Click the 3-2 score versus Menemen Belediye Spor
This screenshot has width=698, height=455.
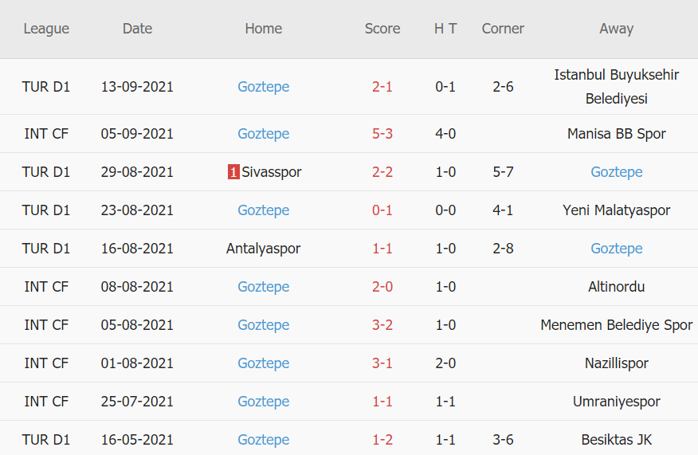pos(382,325)
